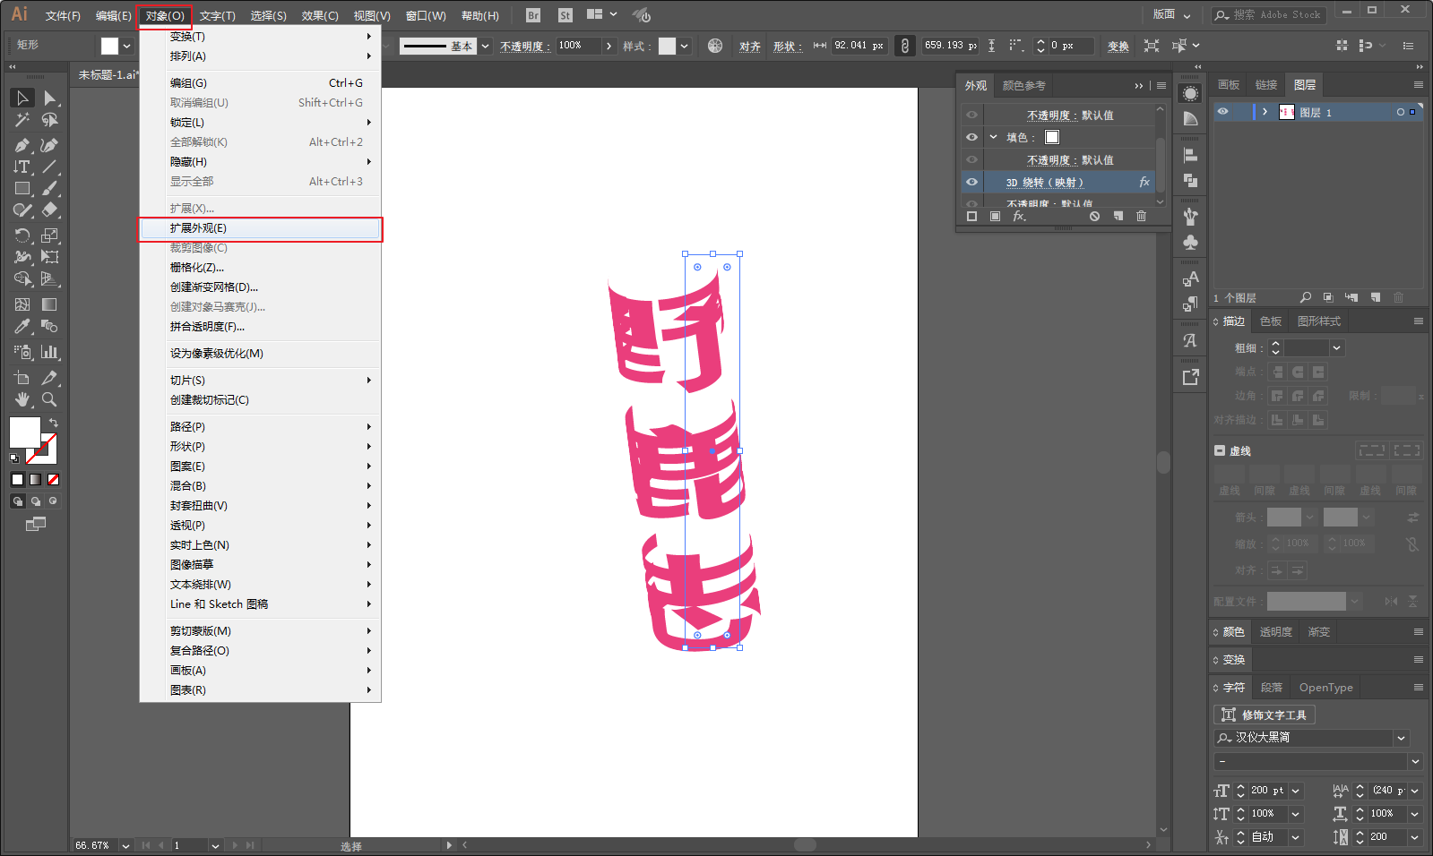Image resolution: width=1433 pixels, height=856 pixels.
Task: Click the 变换 button in control bar
Action: (1118, 46)
